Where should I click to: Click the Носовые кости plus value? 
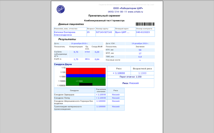tap(140, 60)
